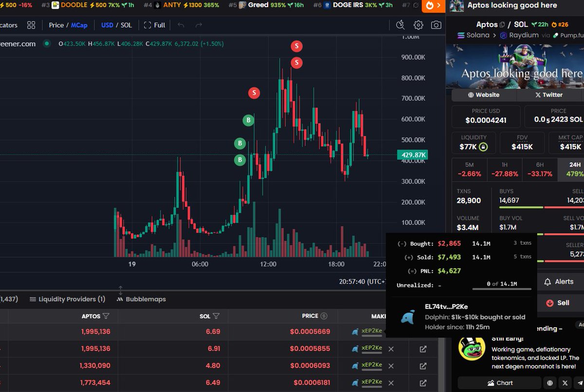Click the APTOS column filter icon
The width and height of the screenshot is (584, 392).
[x=106, y=316]
